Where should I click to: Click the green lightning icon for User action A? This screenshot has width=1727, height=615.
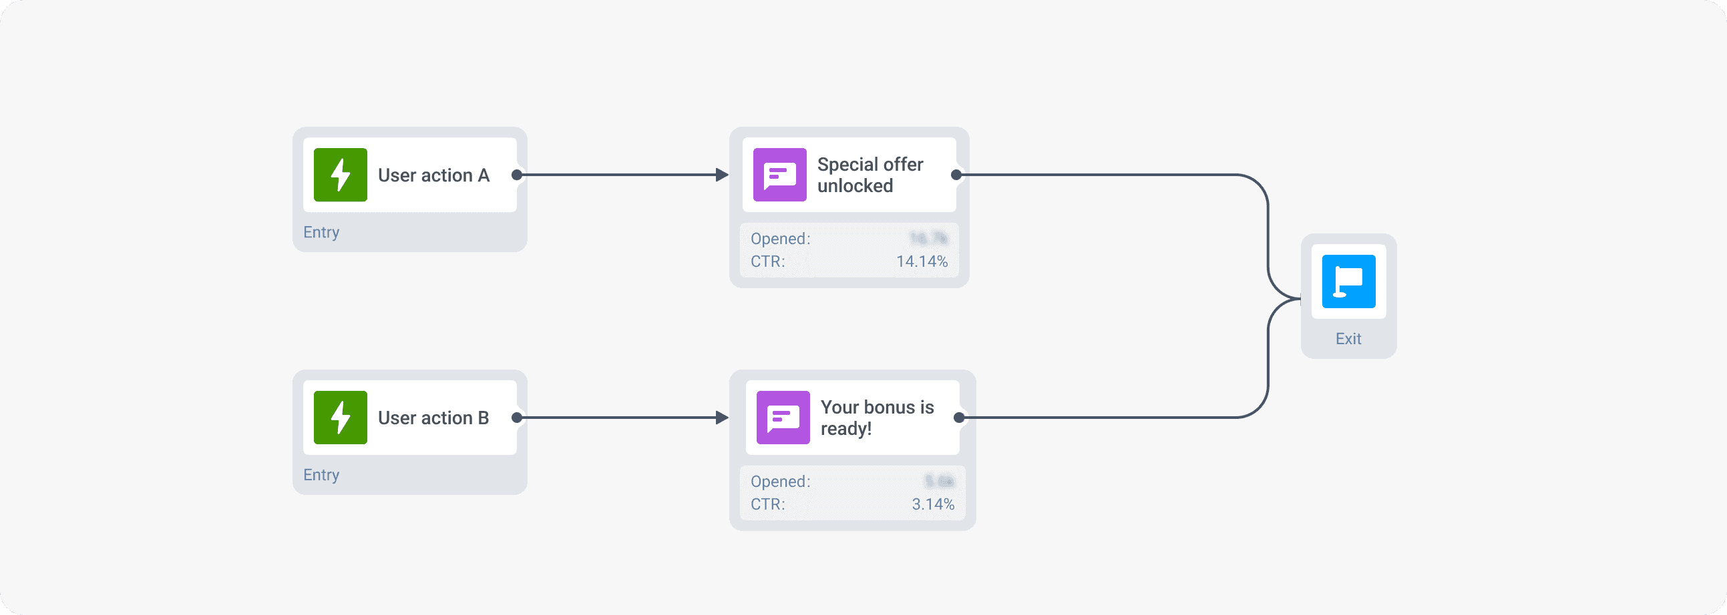[340, 175]
